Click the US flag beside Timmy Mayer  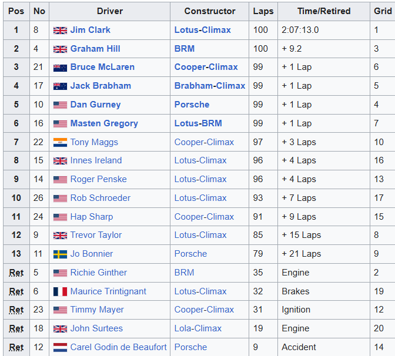[60, 310]
